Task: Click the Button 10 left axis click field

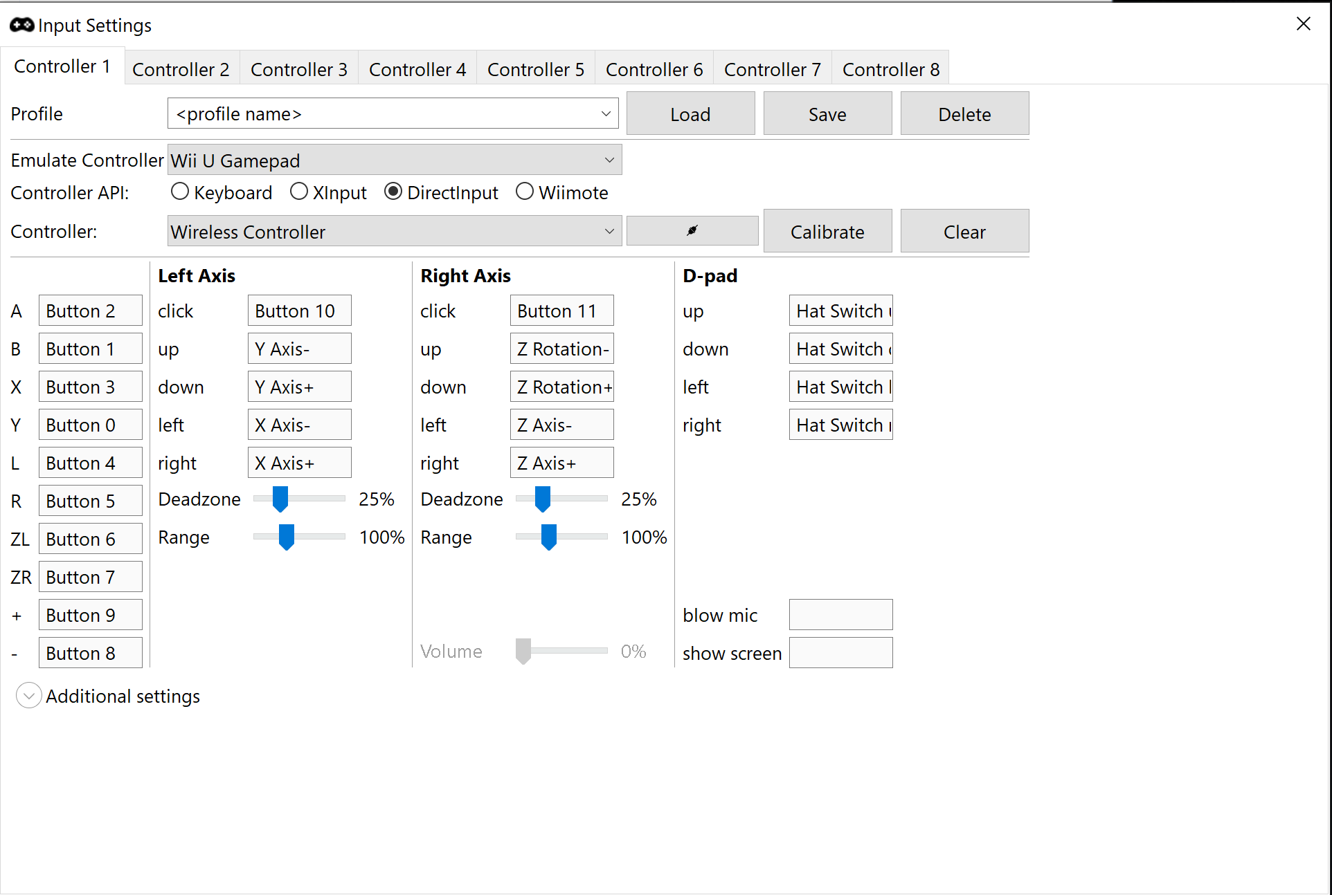Action: click(299, 311)
